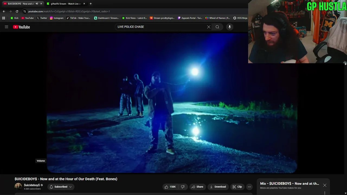Open Mix playlist panel options menu
The height and width of the screenshot is (195, 347).
tap(325, 193)
